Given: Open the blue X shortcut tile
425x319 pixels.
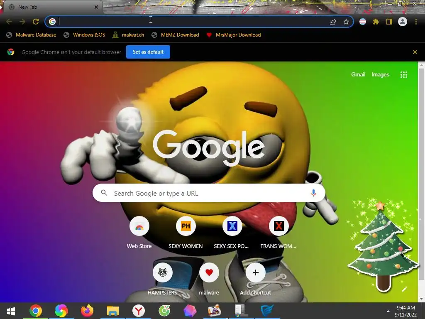Looking at the screenshot, I should tap(232, 233).
